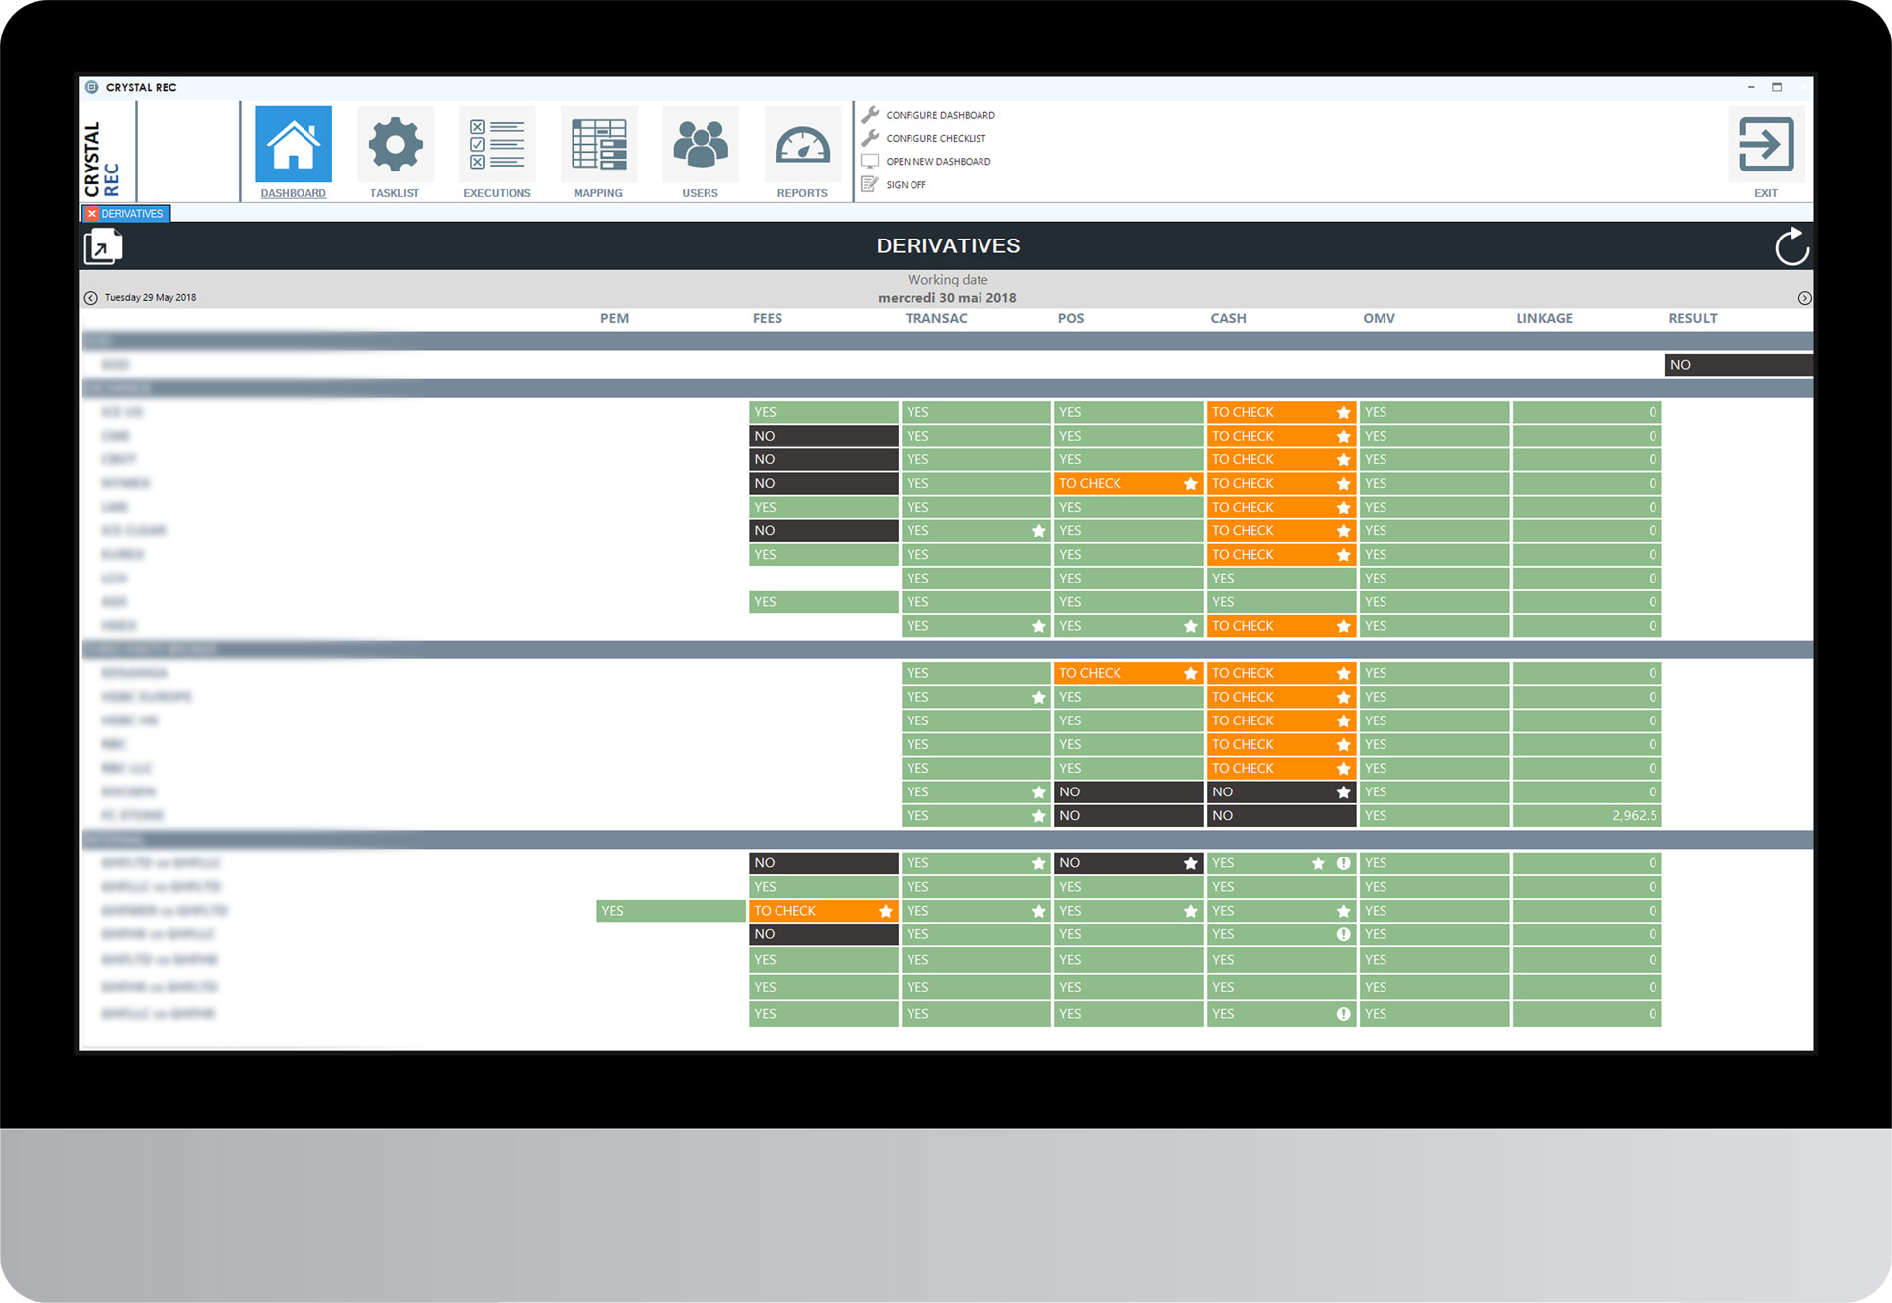Open the YES cell under PEM

tap(670, 911)
